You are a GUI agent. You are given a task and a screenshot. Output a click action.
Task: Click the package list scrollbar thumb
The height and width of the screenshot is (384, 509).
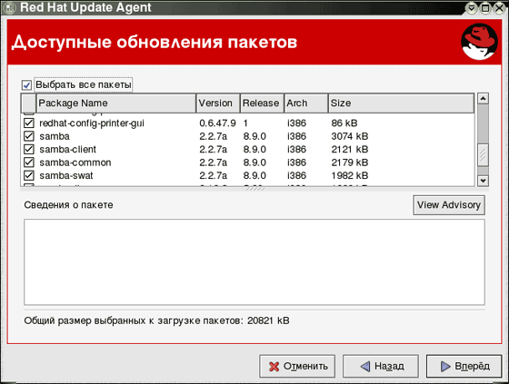click(483, 155)
